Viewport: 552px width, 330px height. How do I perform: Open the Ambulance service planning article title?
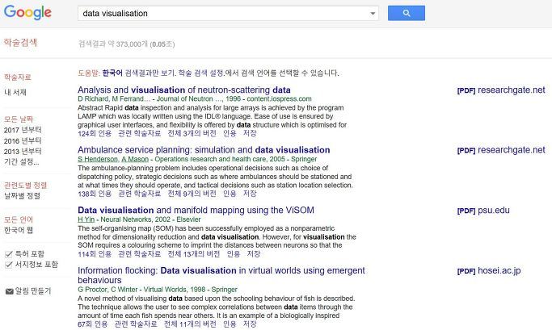(x=204, y=150)
